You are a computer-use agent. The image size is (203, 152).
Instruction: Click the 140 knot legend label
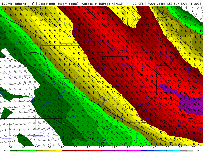tap(154, 147)
